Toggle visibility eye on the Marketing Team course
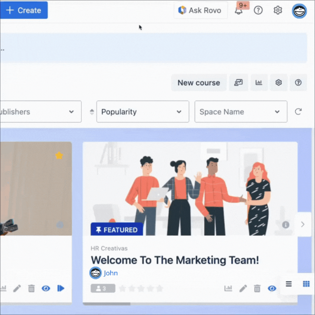315x315 pixels. click(x=272, y=288)
